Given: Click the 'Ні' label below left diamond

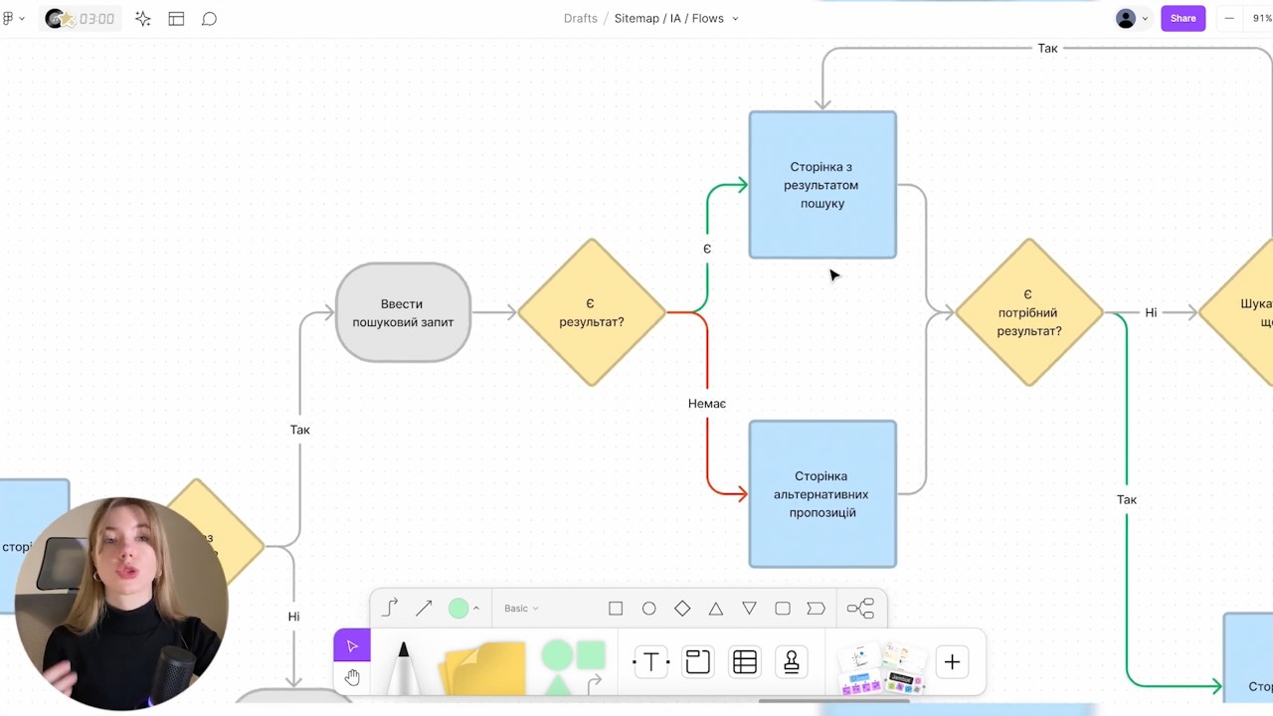Looking at the screenshot, I should tap(293, 617).
